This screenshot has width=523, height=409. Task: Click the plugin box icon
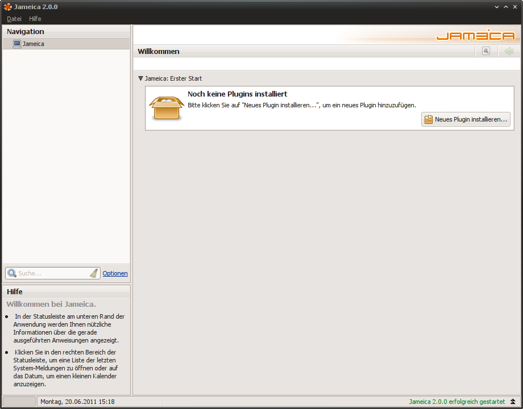tap(167, 108)
